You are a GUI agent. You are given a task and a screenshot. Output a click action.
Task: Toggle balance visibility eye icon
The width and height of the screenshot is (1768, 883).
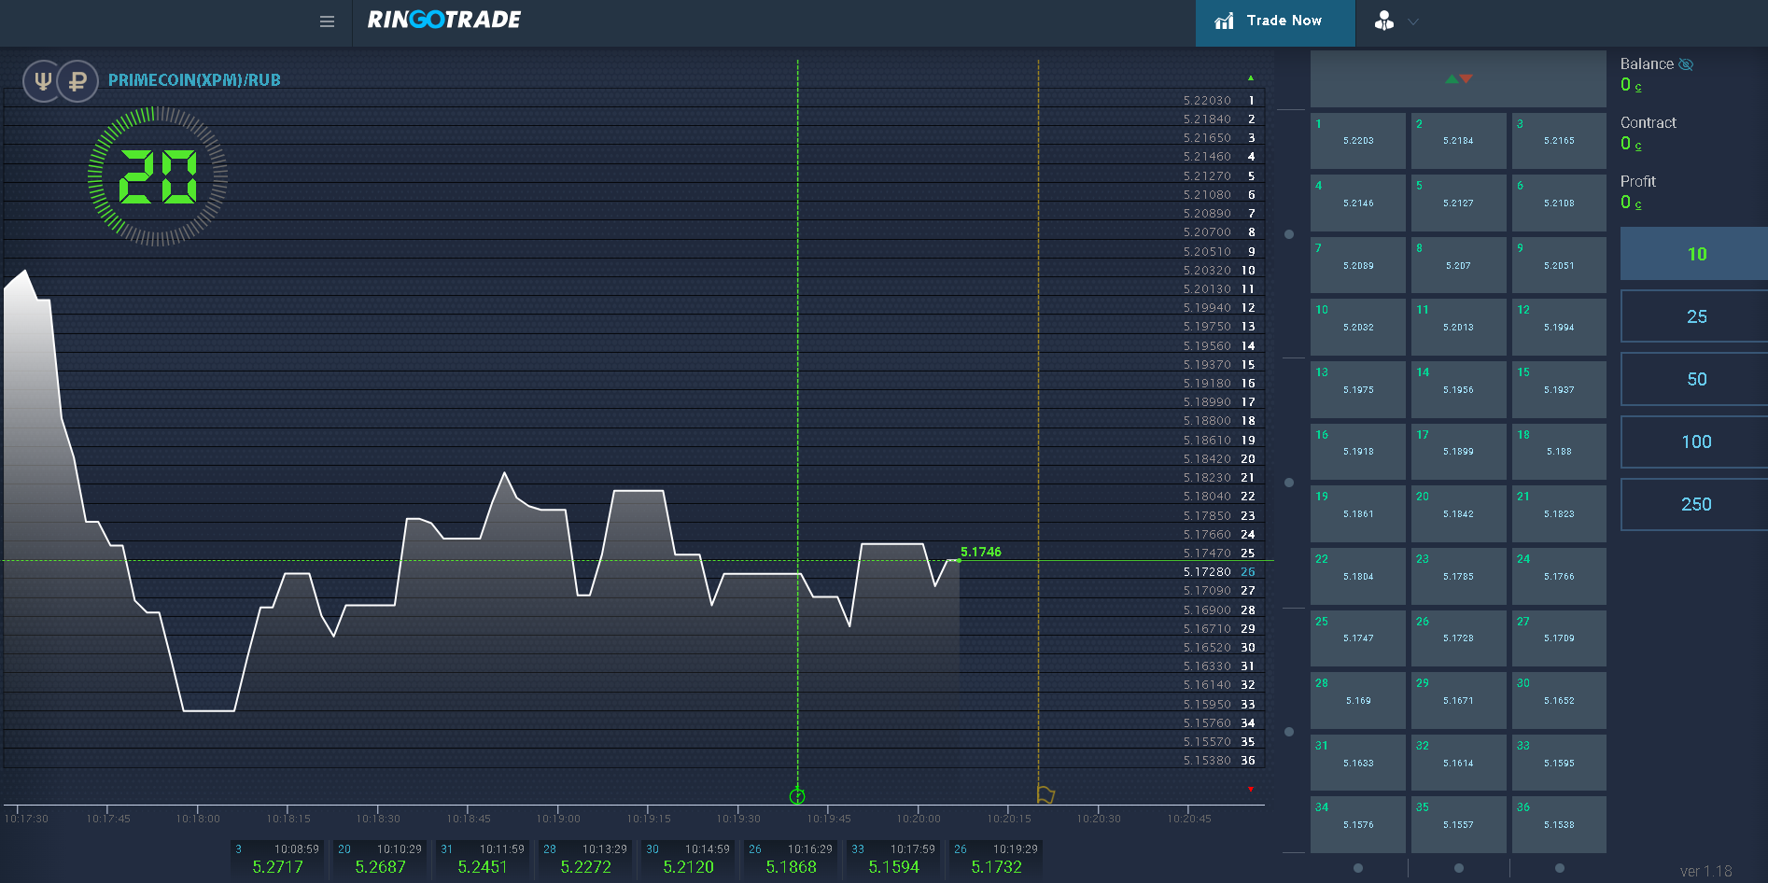[x=1686, y=64]
